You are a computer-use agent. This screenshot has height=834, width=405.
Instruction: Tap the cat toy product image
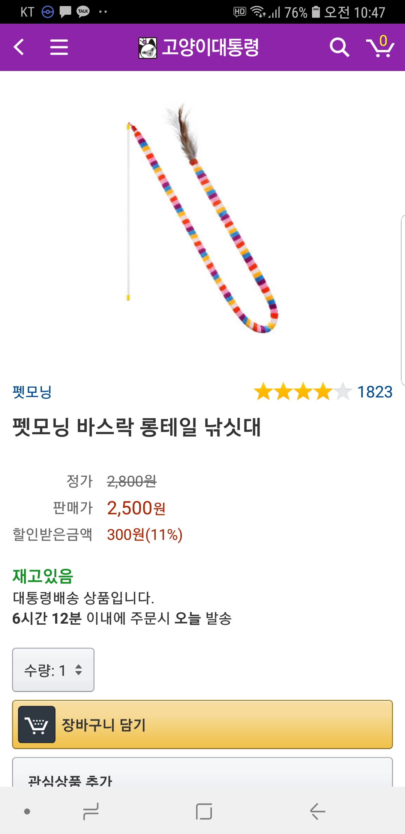202,218
